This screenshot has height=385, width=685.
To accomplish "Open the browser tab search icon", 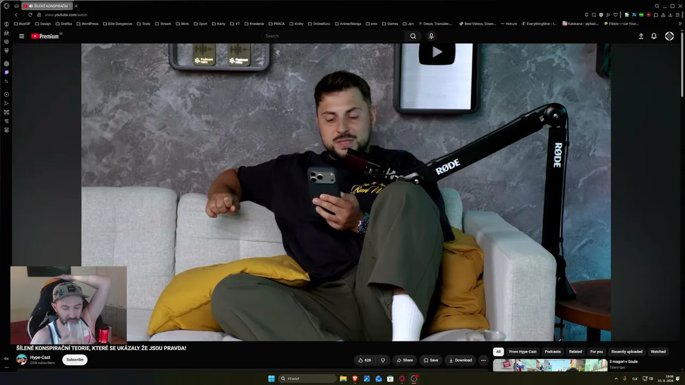I will pyautogui.click(x=657, y=6).
